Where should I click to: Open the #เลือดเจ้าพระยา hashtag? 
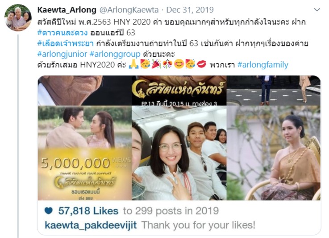click(x=66, y=43)
